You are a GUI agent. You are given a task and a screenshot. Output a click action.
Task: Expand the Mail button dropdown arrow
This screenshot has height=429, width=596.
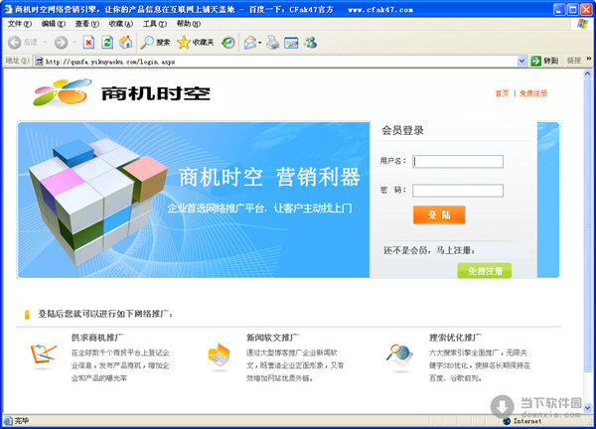pyautogui.click(x=259, y=43)
